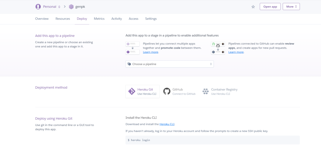Click the review apps GitHub pipeline illustration
Viewport: 321px width, 145px height.
point(218,48)
